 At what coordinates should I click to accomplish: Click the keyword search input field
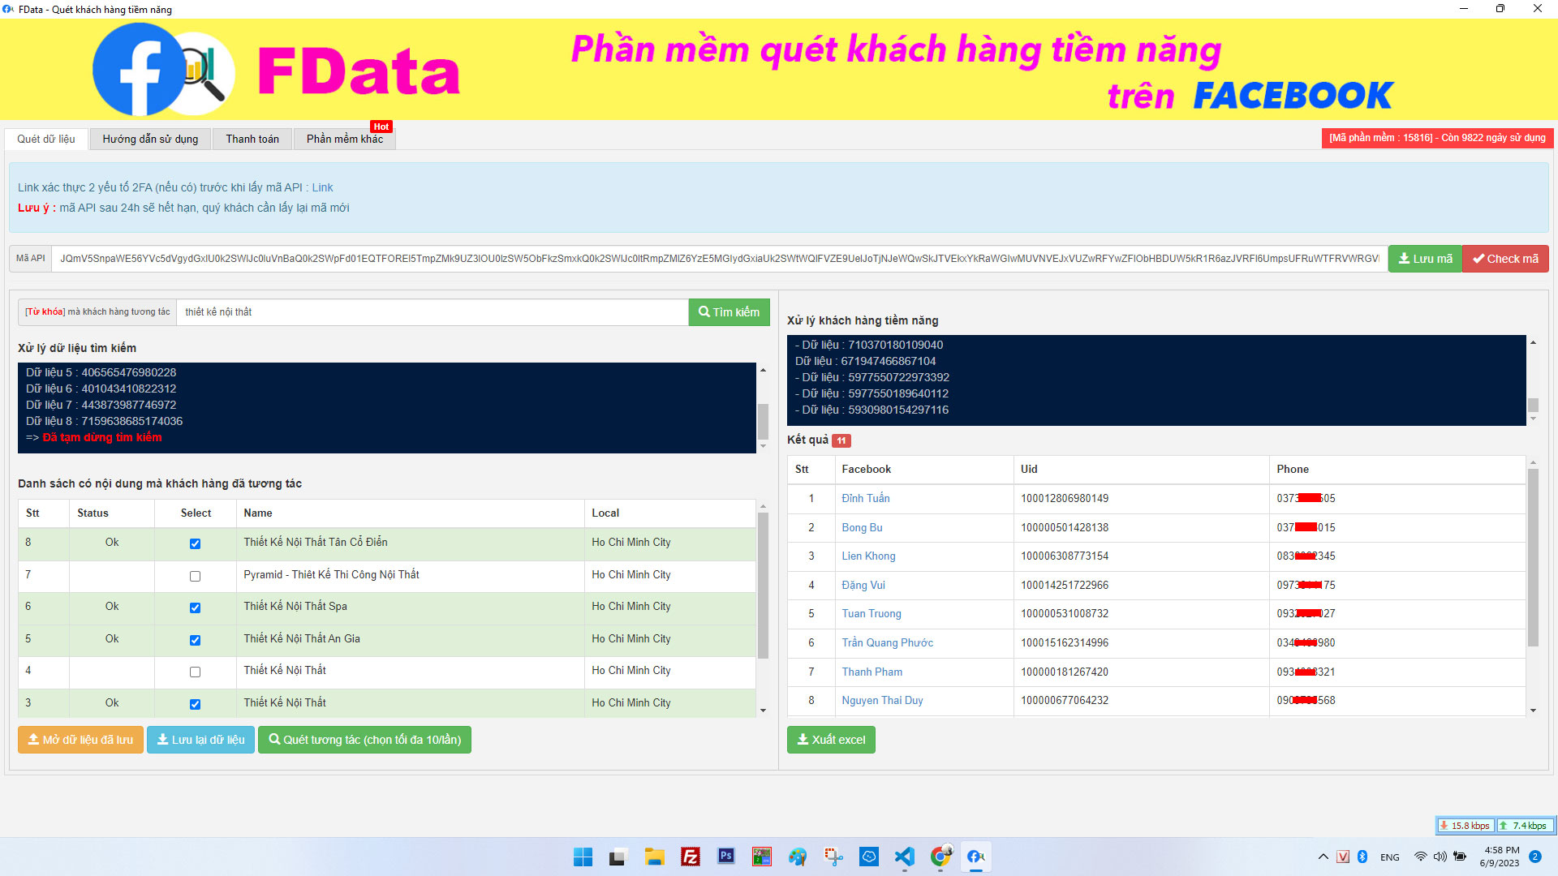coord(433,312)
